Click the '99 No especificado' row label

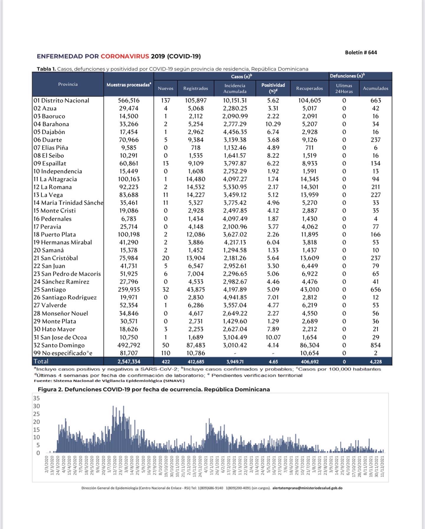63,353
